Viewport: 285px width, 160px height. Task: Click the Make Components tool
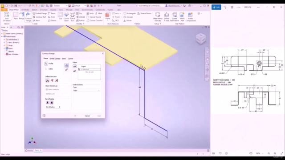[191, 17]
